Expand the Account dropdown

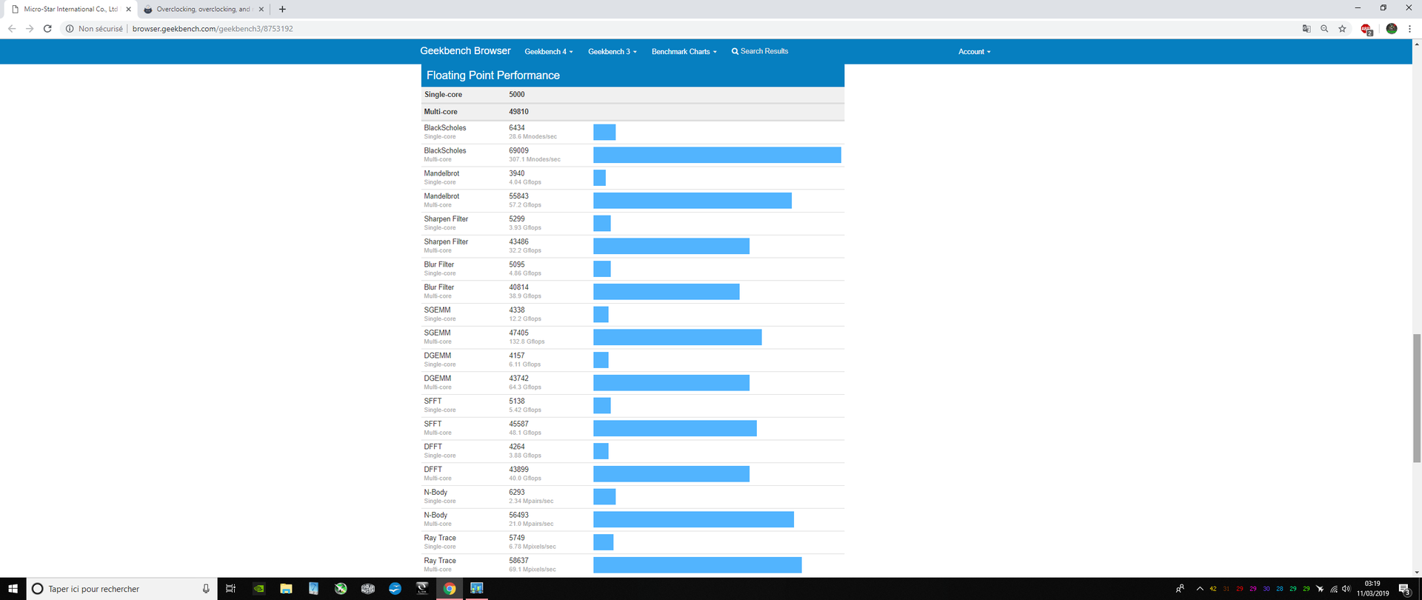tap(975, 52)
